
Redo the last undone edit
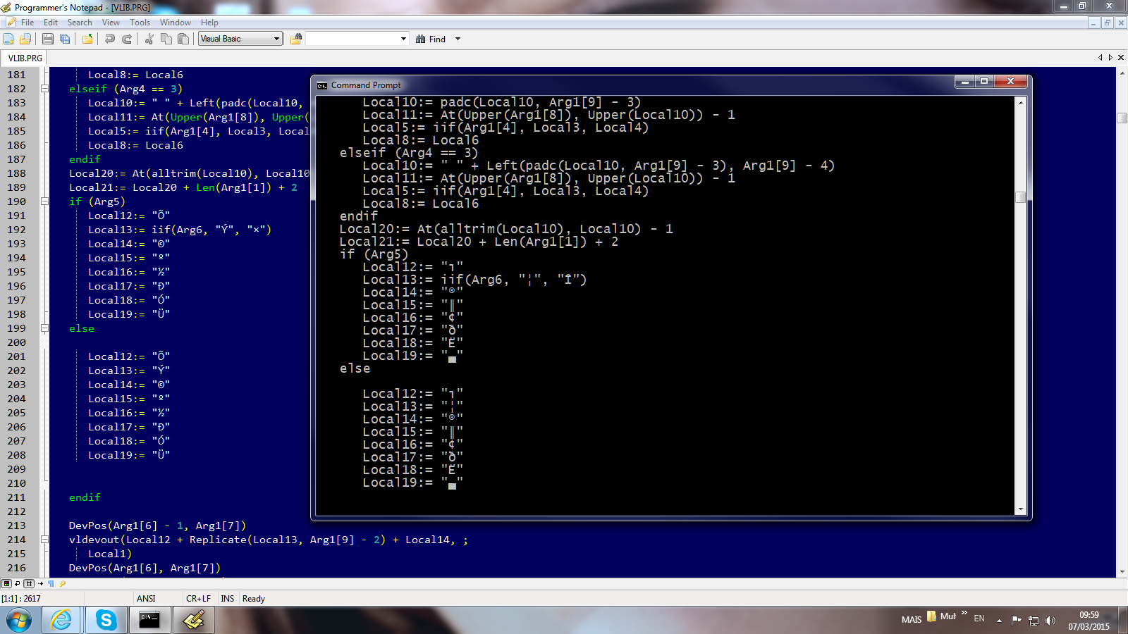click(x=127, y=39)
